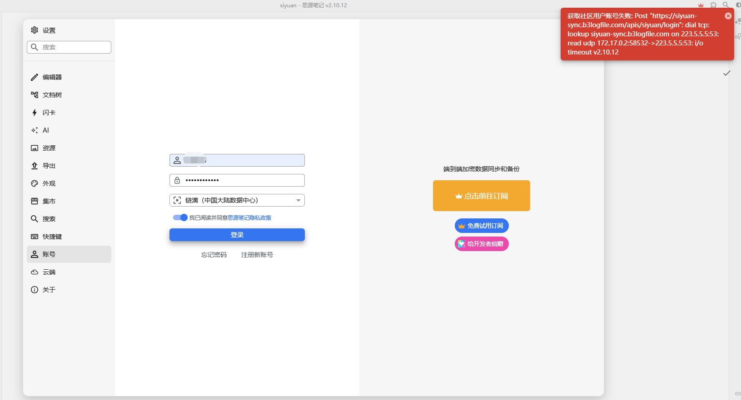The image size is (741, 400).
Task: Open the 云端 cloud settings
Action: 69,272
